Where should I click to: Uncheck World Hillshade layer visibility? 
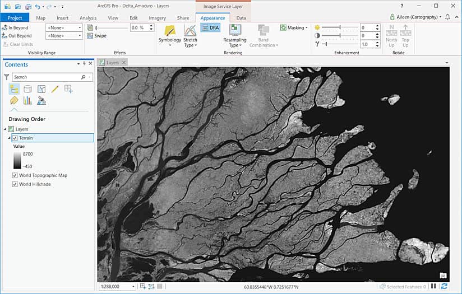[15, 184]
